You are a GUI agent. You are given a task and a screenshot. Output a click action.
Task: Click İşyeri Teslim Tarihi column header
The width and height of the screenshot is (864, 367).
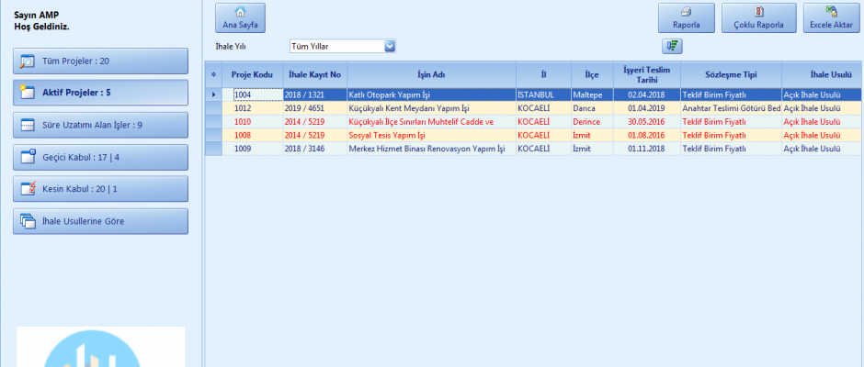(645, 74)
